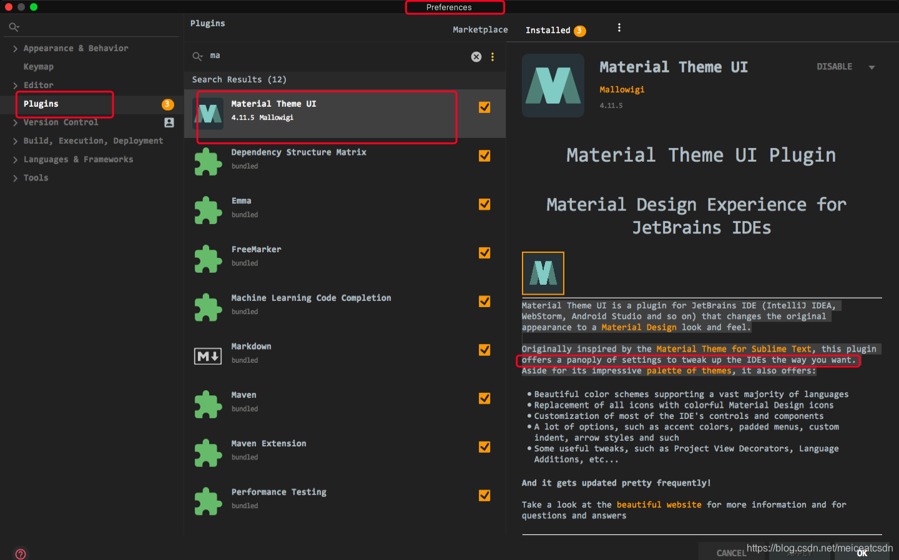Uncheck Machine Learning Code Completion plugin
This screenshot has height=560, width=899.
click(x=484, y=302)
